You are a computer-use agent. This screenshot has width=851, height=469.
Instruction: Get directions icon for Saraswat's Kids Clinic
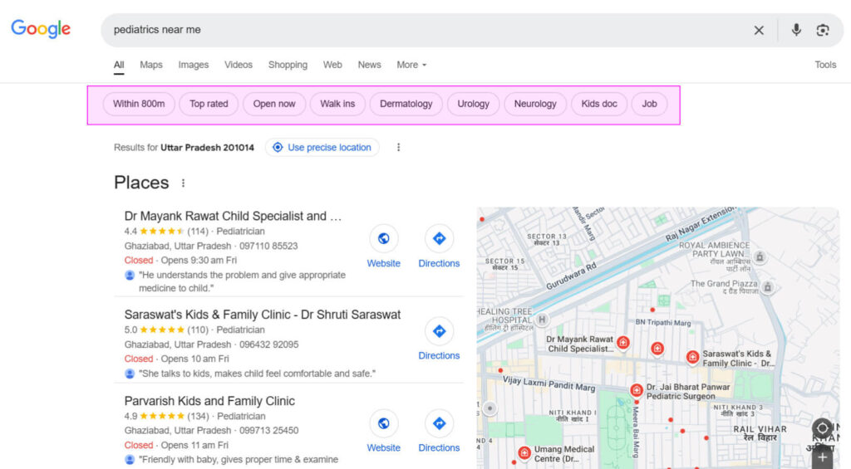coord(439,331)
